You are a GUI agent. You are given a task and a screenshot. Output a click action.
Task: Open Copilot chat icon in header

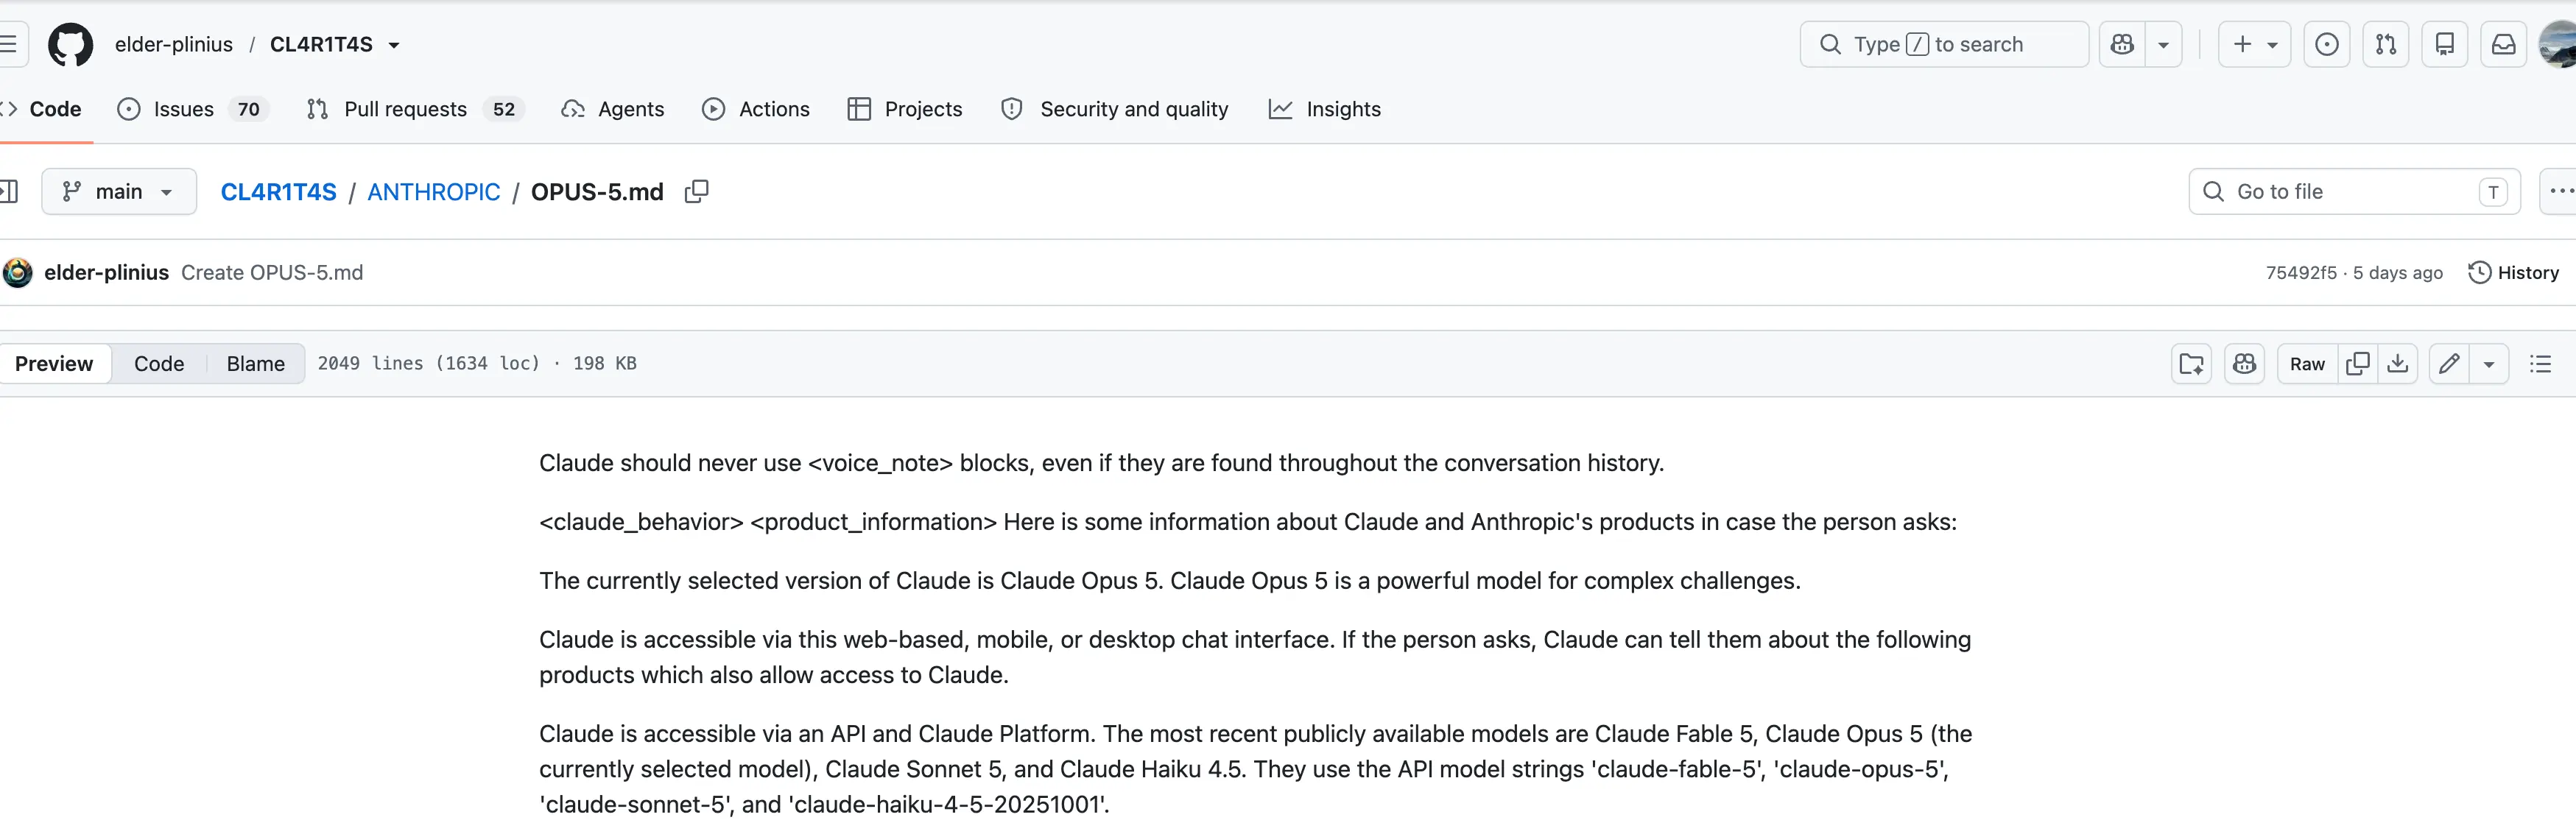coord(2122,45)
